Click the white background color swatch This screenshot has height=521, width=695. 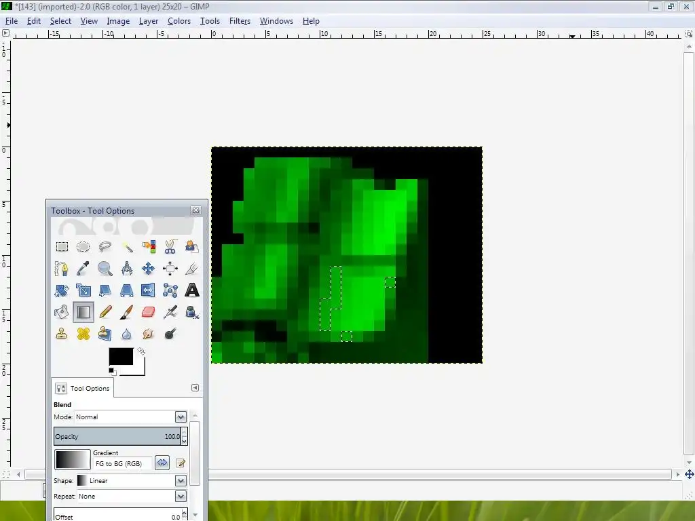(x=138, y=370)
